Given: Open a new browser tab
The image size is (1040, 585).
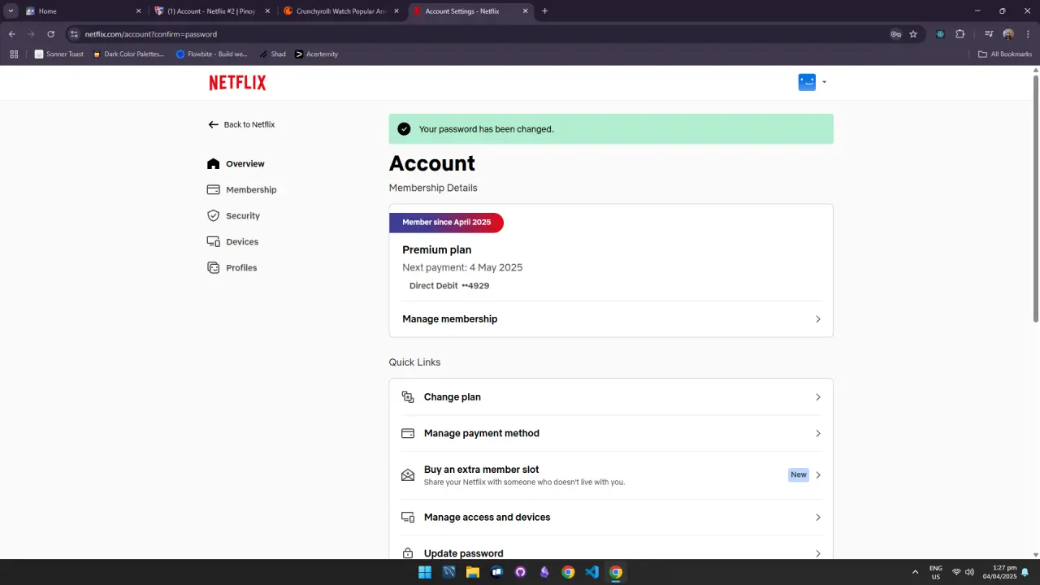Looking at the screenshot, I should 544,11.
